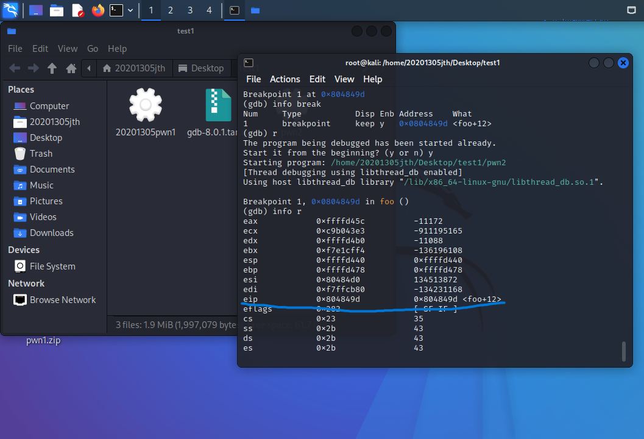644x439 pixels.
Task: Open the terminal's View menu
Action: [344, 79]
